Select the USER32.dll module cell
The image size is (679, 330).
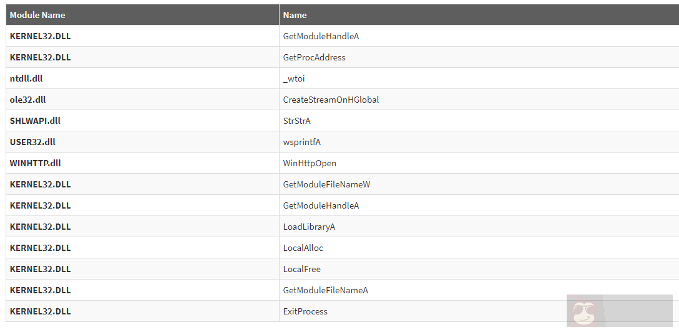coord(32,142)
